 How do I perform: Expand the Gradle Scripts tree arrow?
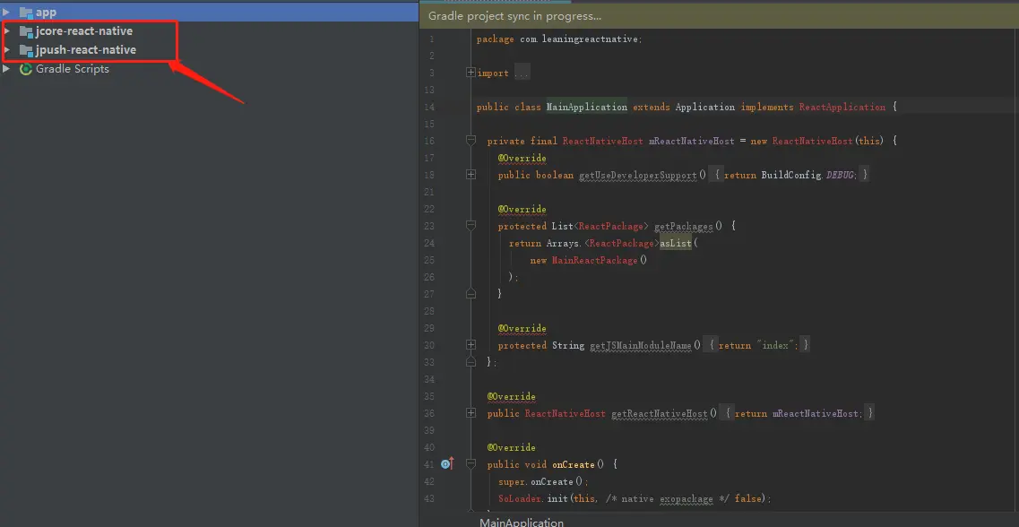point(6,69)
